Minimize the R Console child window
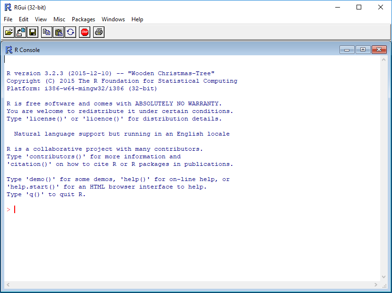Screen dimensions: 392x293 pos(347,50)
